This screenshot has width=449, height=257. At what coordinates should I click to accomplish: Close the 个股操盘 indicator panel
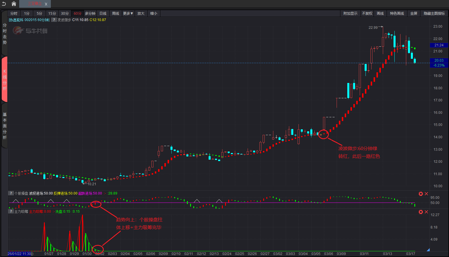tap(426, 194)
